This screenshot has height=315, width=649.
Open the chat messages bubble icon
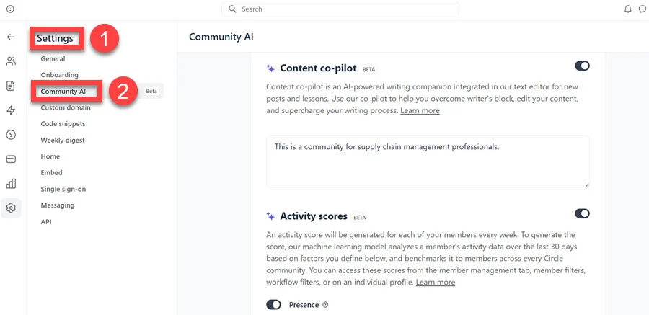(643, 9)
